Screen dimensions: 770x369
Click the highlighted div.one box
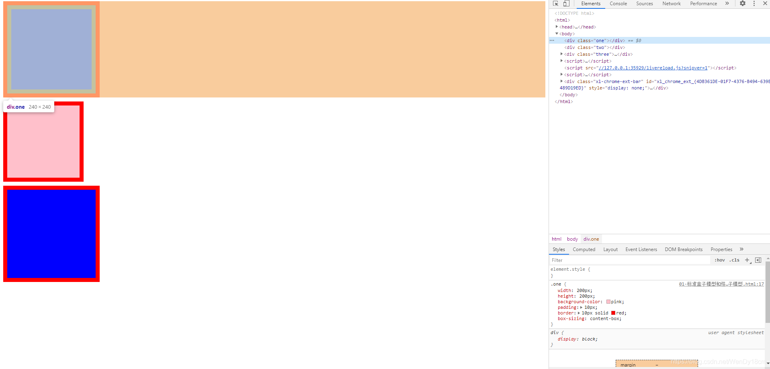coord(51,49)
